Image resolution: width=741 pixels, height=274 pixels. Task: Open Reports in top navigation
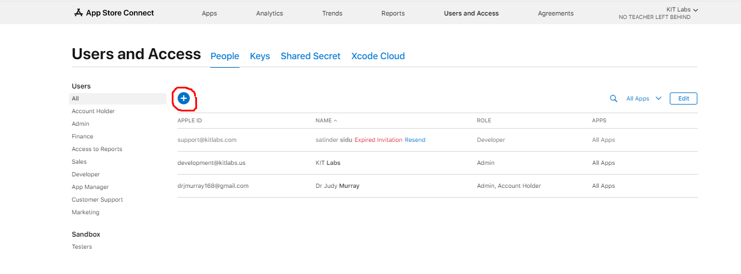point(393,13)
